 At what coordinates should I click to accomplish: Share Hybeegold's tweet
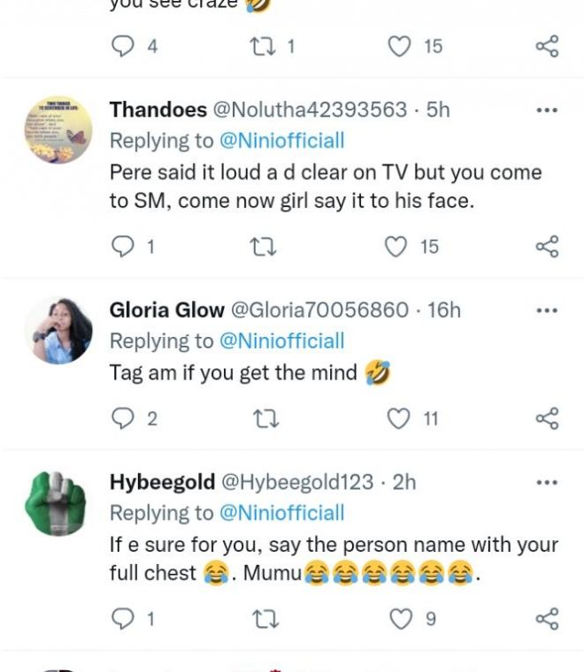pyautogui.click(x=548, y=619)
